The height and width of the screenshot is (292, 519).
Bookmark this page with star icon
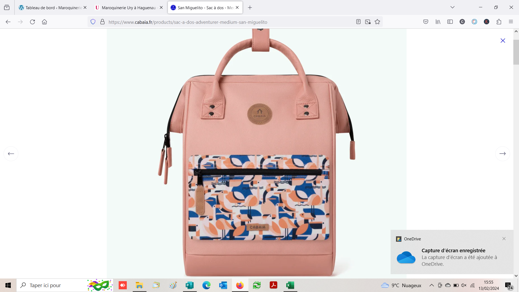pos(377,22)
